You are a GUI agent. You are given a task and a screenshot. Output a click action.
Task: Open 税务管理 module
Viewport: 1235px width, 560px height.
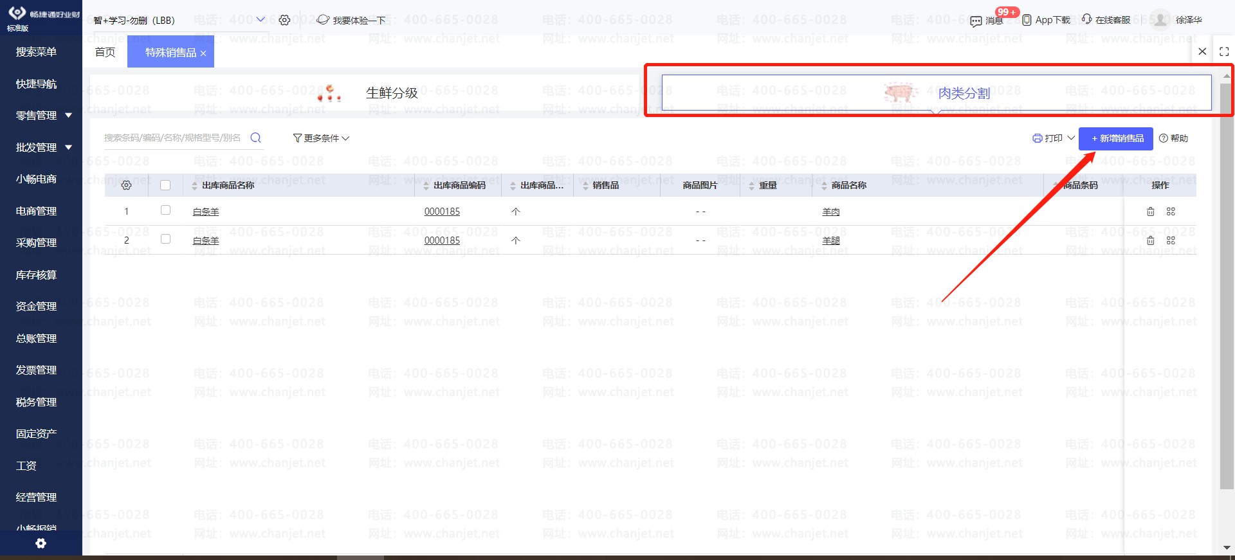tap(37, 402)
